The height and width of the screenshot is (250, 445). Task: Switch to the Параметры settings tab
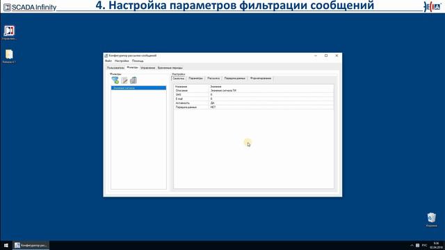click(x=195, y=78)
